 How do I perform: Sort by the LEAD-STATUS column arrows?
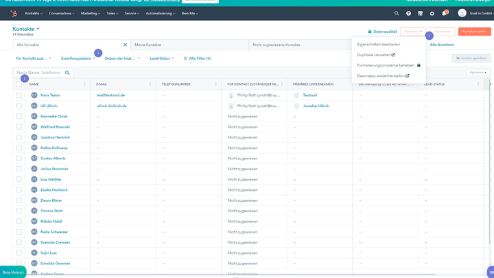point(478,84)
